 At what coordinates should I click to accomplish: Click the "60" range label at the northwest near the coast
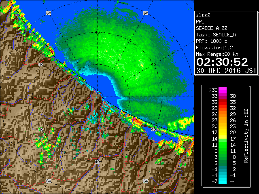[49, 13]
